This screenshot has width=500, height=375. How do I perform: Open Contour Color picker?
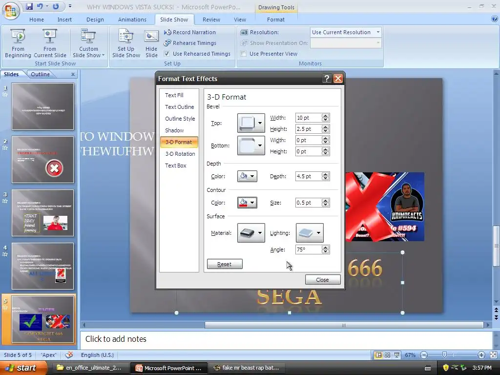[x=247, y=203]
